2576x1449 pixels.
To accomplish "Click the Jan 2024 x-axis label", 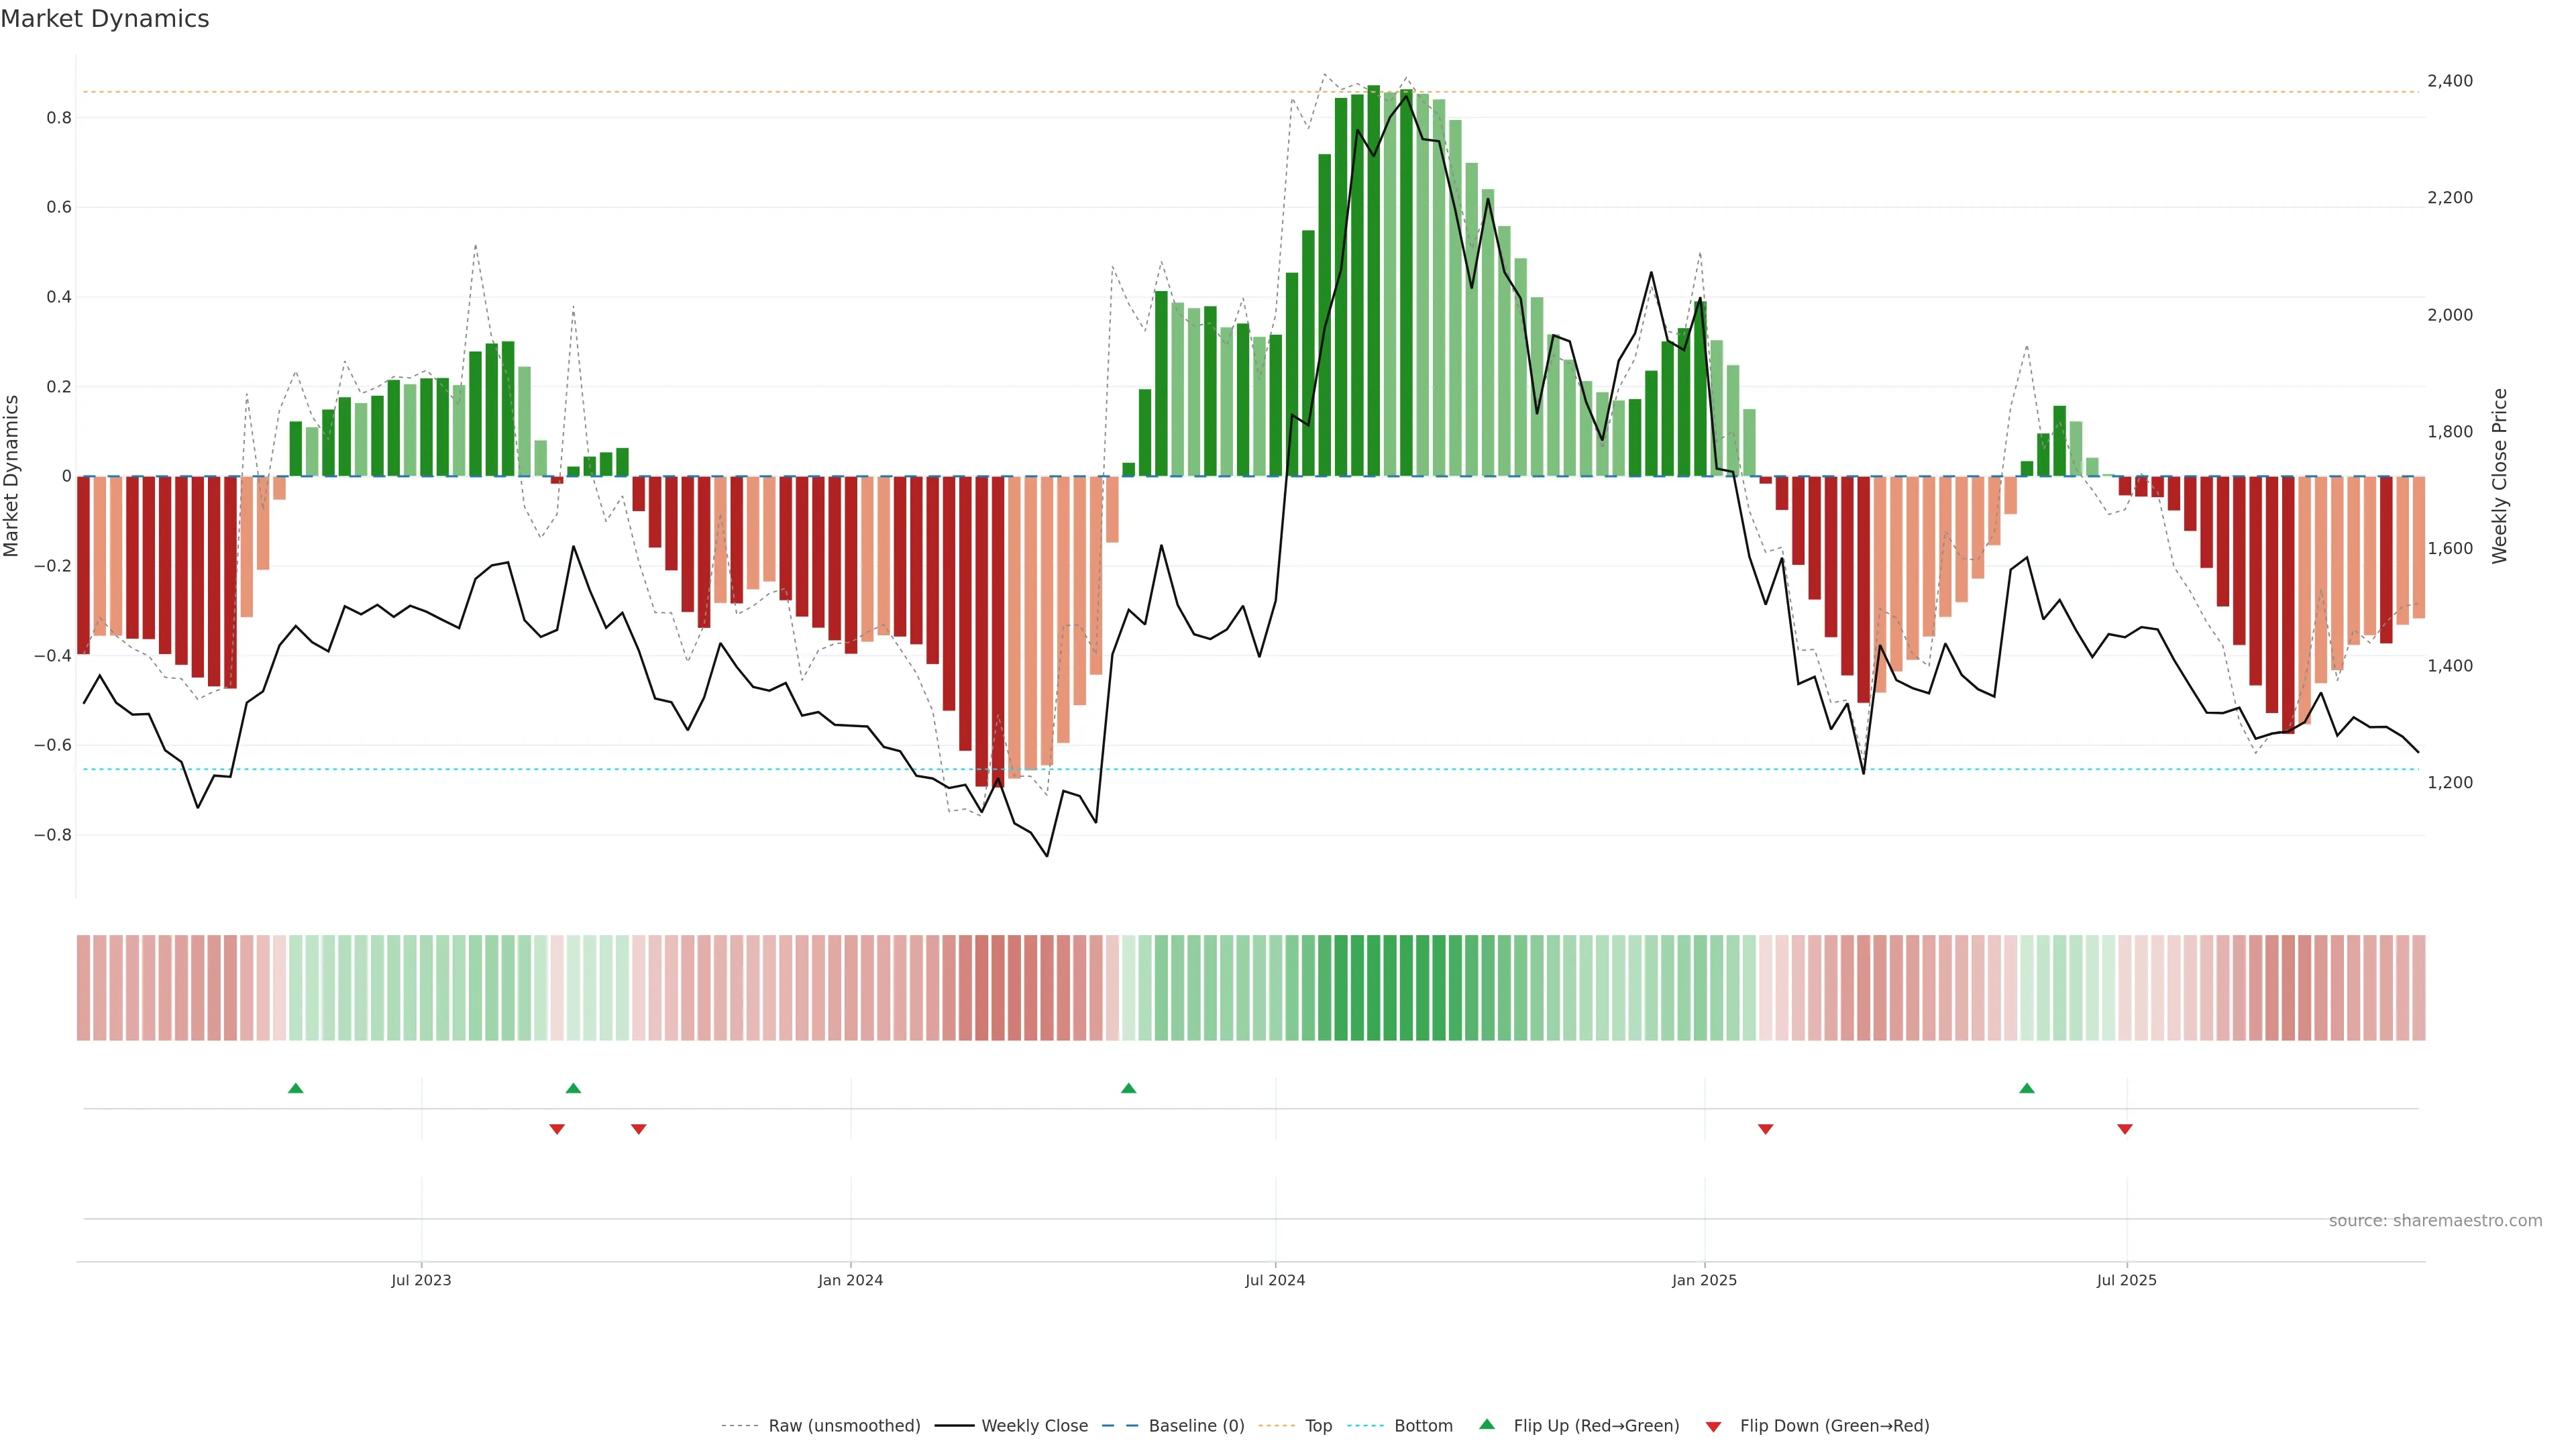I will (x=850, y=1281).
